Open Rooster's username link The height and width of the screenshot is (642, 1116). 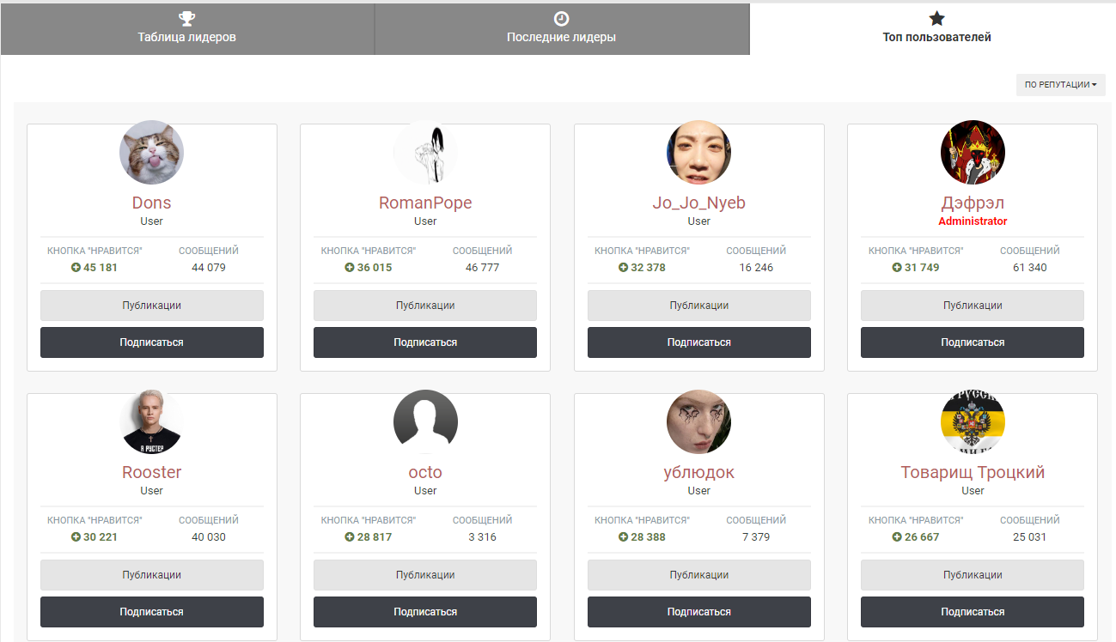tap(151, 473)
